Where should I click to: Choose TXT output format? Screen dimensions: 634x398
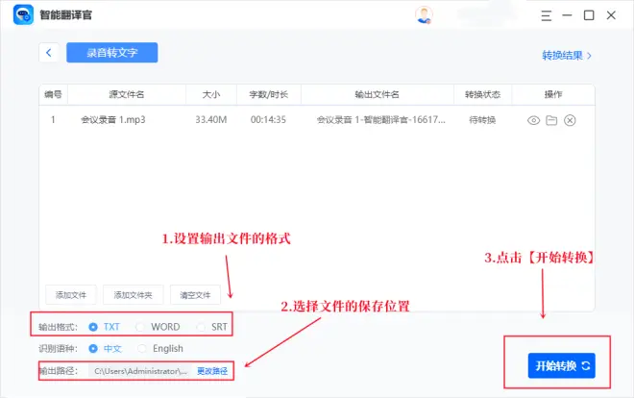(105, 327)
